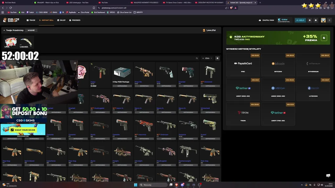This screenshot has height=188, width=335.
Task: Select the X-Ray P250 Package item
Action: [x=122, y=75]
